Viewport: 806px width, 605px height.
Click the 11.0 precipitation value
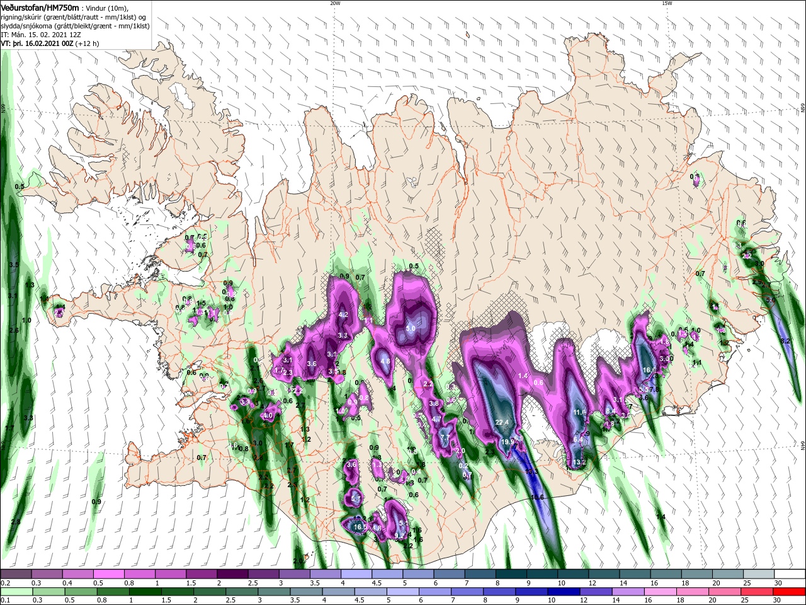tap(580, 412)
